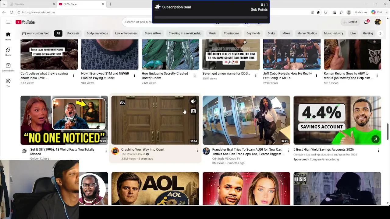Viewport: 390px width, 219px height.
Task: Open The People's Court channel avatar
Action: tap(115, 151)
